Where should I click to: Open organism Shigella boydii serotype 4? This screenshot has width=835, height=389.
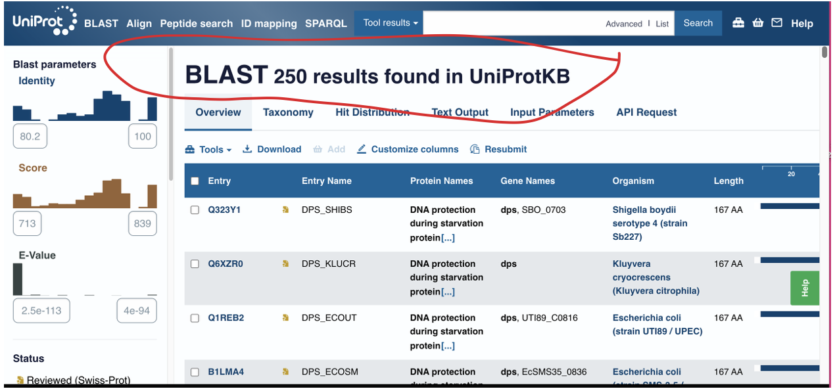[x=650, y=223]
